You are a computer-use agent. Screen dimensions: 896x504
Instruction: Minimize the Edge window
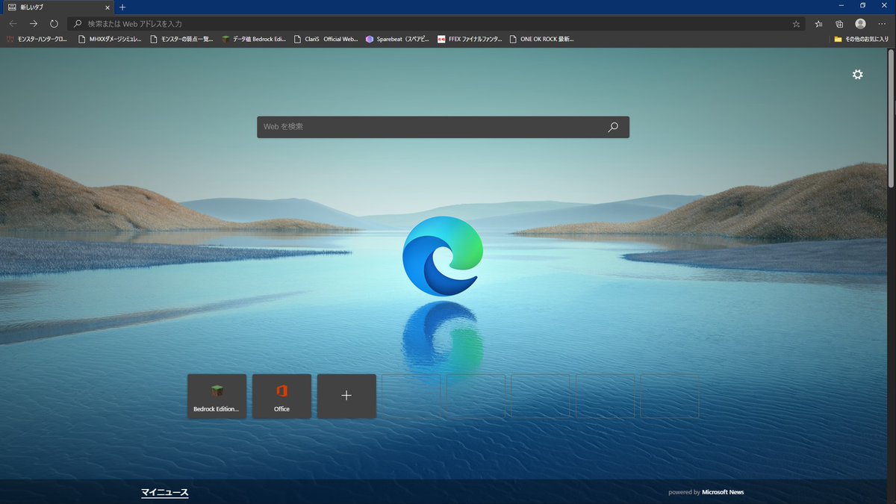tap(842, 5)
